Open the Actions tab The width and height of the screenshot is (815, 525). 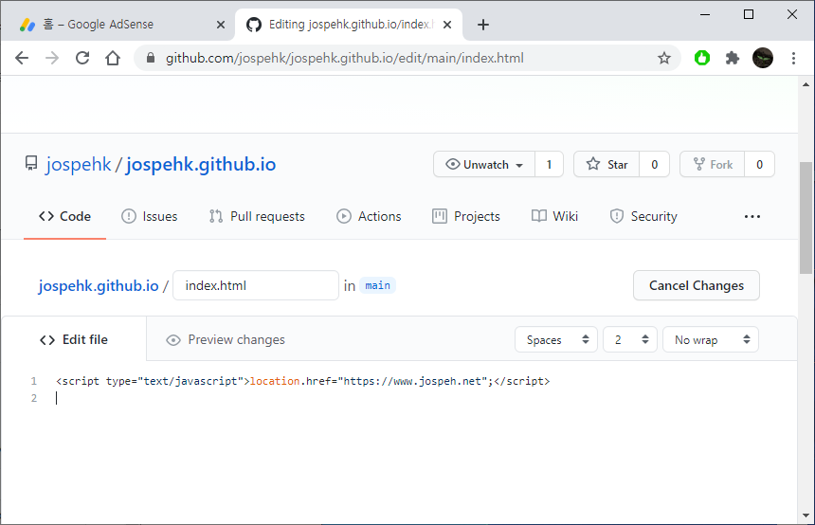click(369, 216)
